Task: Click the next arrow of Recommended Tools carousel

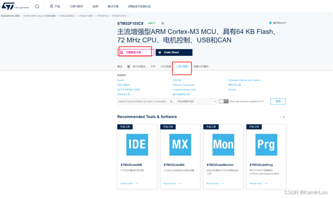Action: tap(284, 117)
